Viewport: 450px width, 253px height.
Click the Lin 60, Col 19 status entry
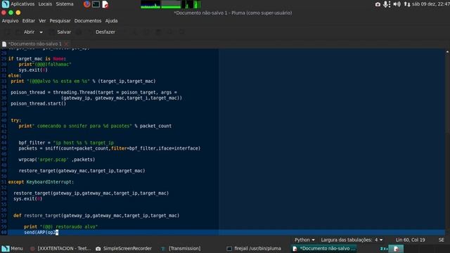(x=410, y=240)
